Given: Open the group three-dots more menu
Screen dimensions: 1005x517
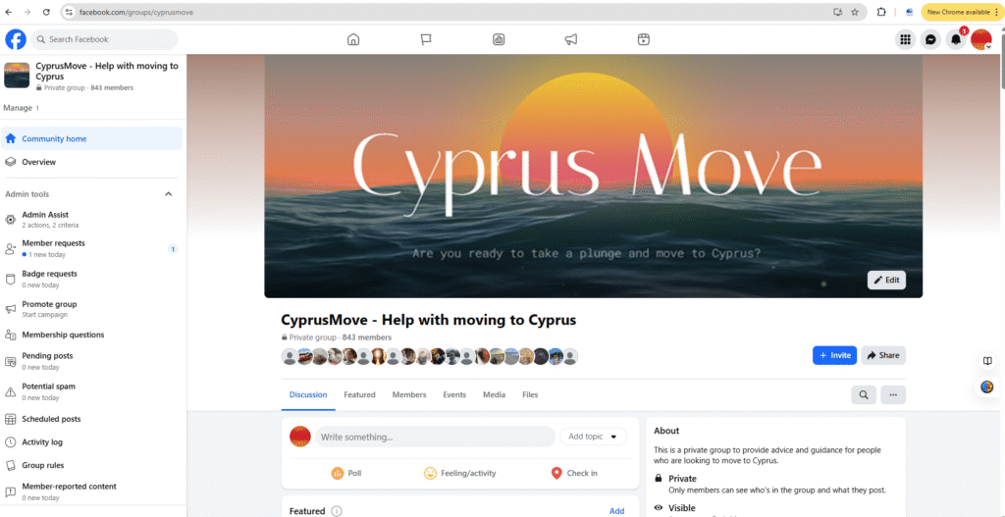Looking at the screenshot, I should (893, 395).
